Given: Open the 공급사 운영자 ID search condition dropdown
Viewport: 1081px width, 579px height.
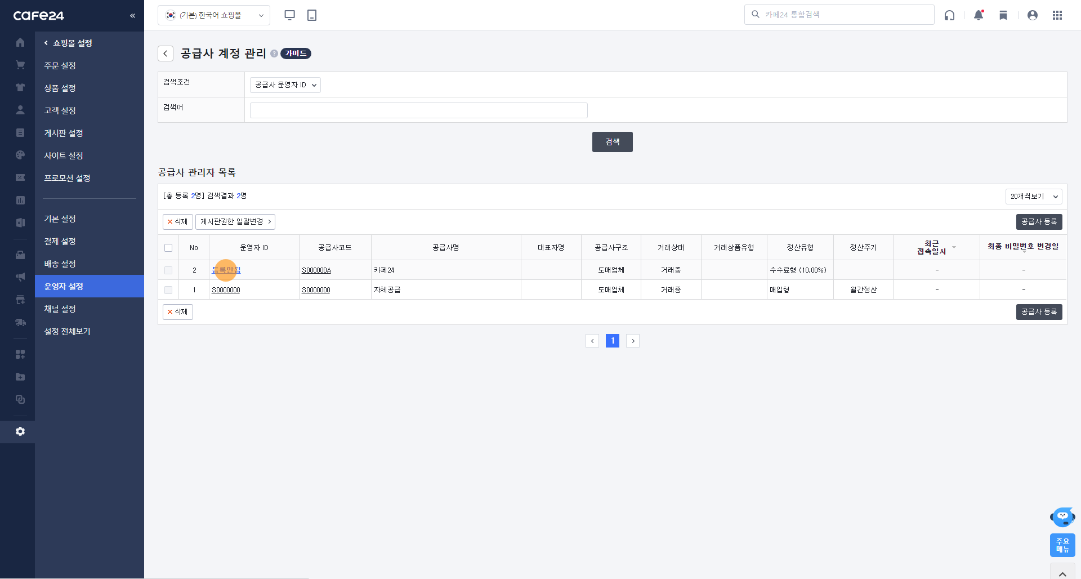Looking at the screenshot, I should pos(285,85).
